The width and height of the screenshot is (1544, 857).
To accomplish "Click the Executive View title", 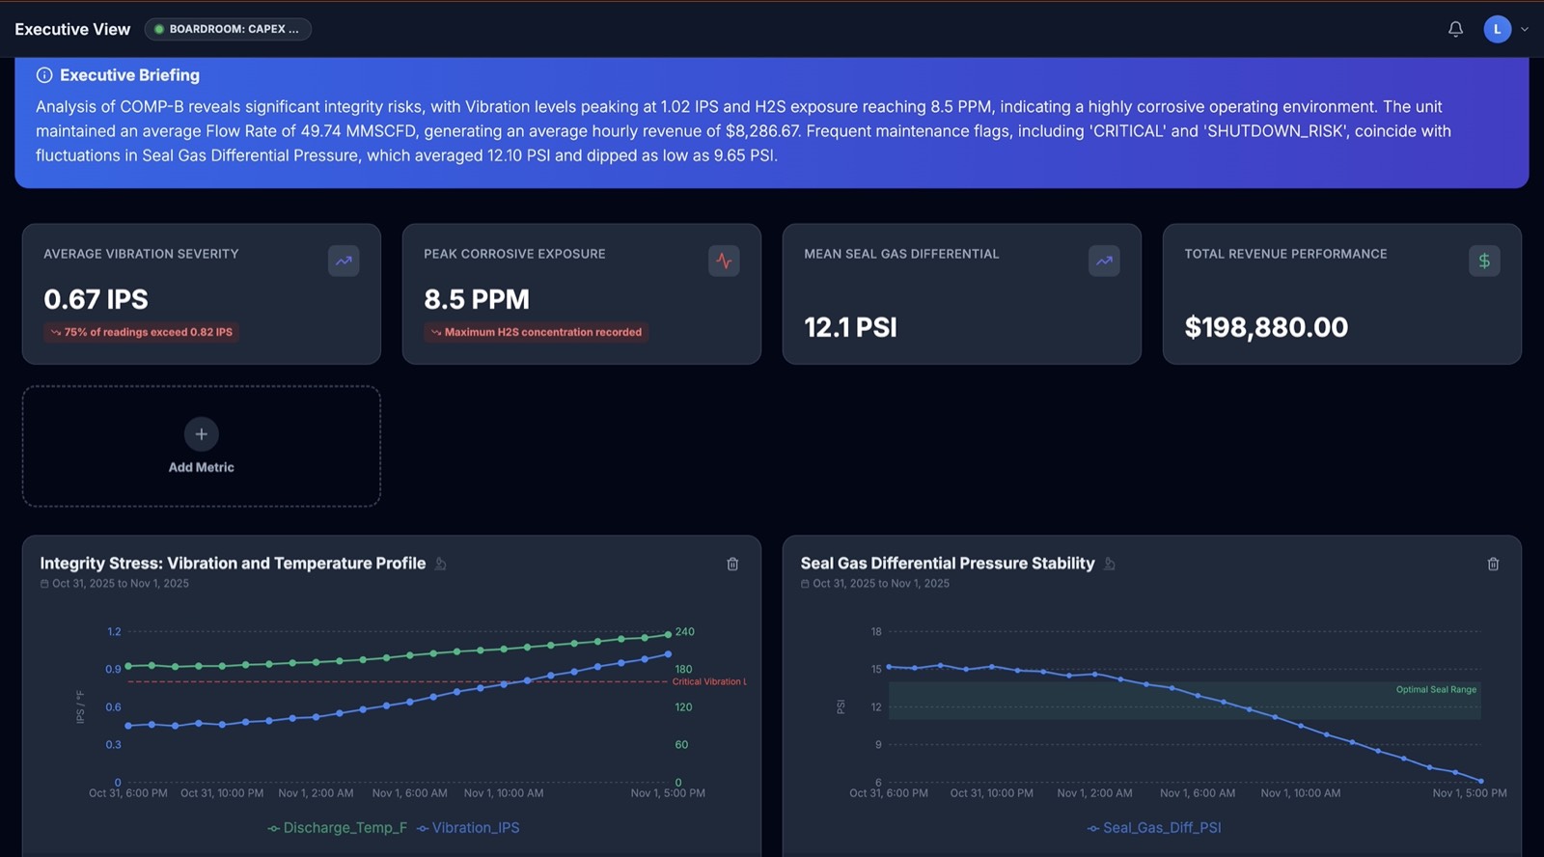I will click(72, 29).
